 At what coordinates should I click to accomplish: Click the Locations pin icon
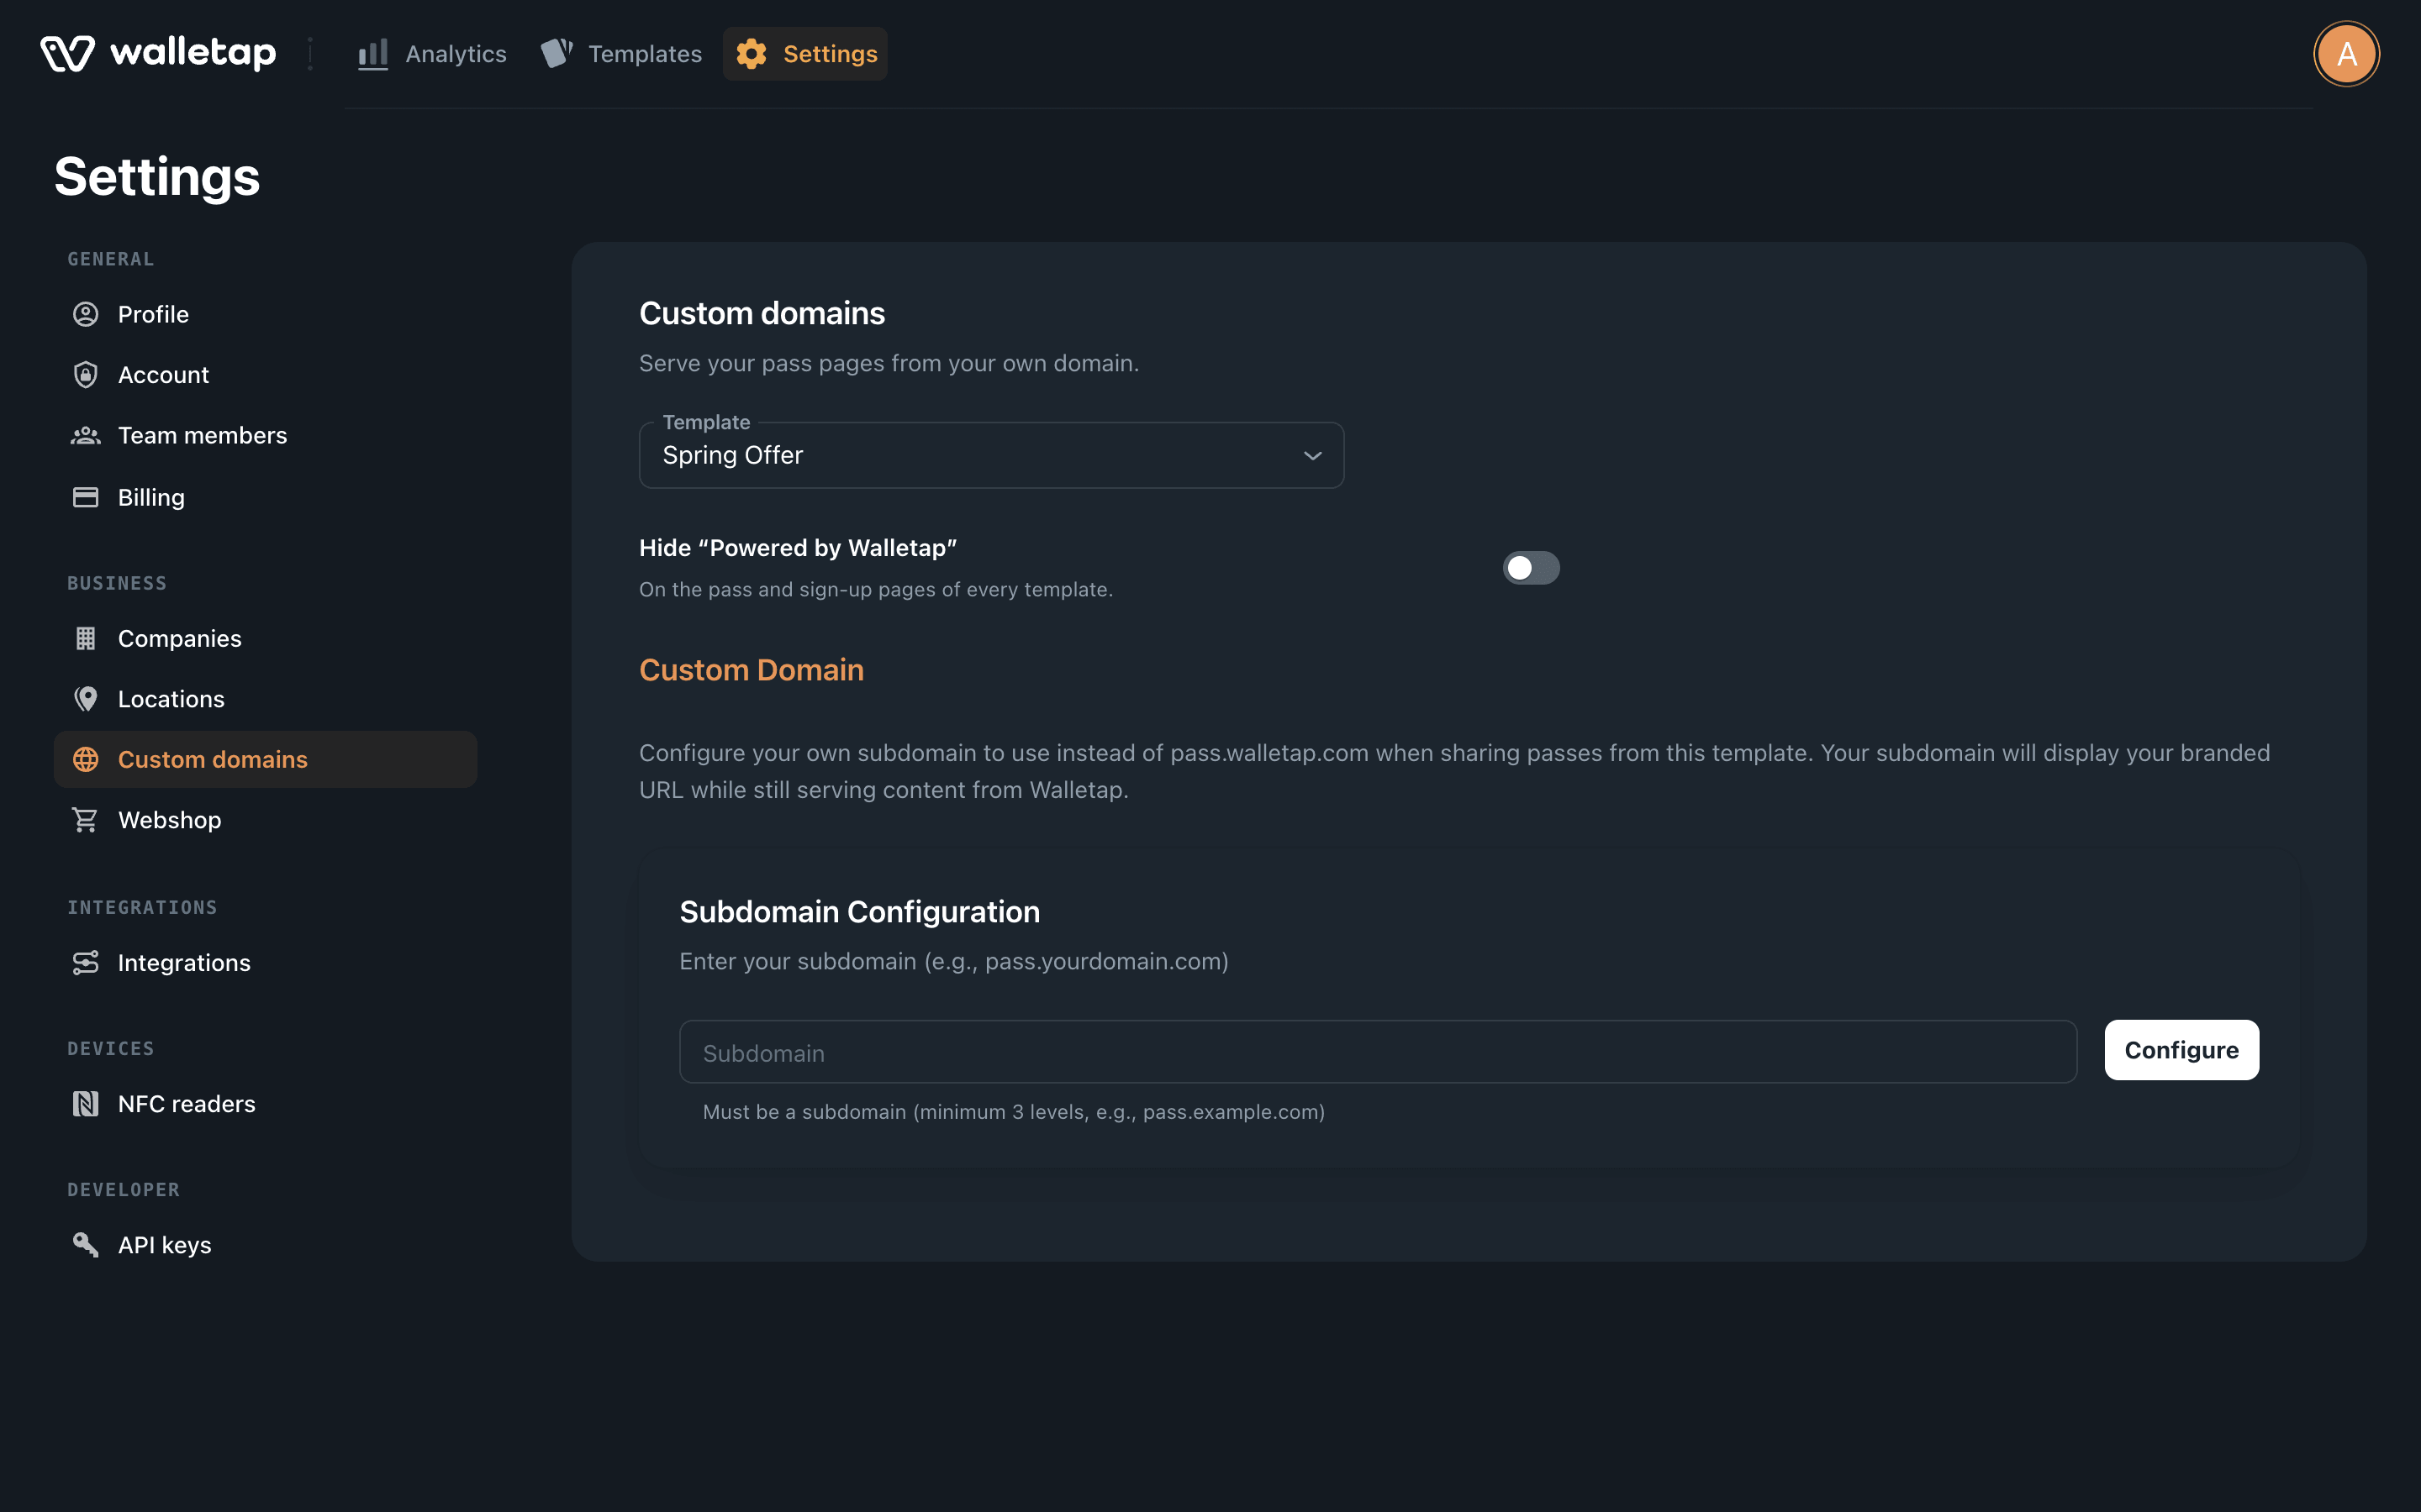pyautogui.click(x=86, y=699)
